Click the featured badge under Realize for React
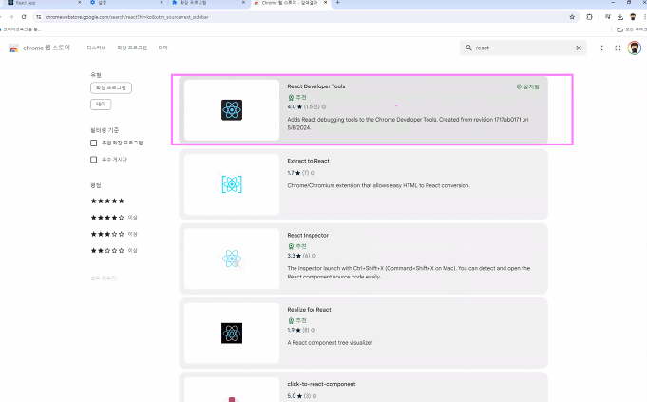This screenshot has width=647, height=402. pyautogui.click(x=297, y=320)
